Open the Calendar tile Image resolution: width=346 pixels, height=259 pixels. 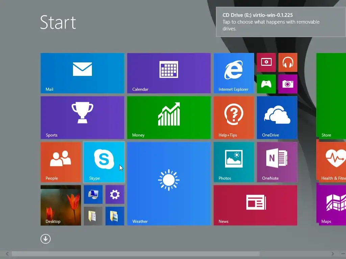pos(169,73)
